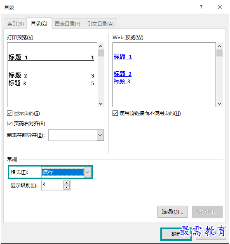Select the 目录(C) tab
The width and height of the screenshot is (230, 244).
[39, 23]
